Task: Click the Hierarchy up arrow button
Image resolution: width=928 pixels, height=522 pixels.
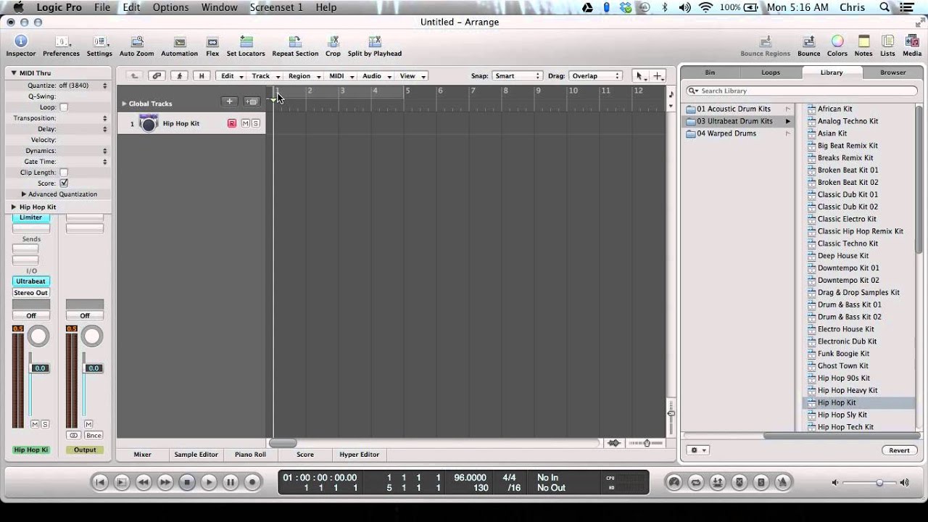Action: [134, 75]
